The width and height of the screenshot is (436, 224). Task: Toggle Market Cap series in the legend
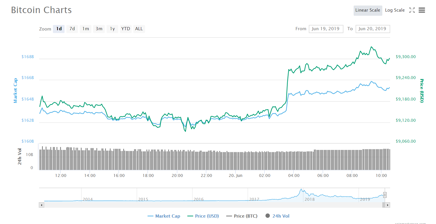(x=164, y=216)
